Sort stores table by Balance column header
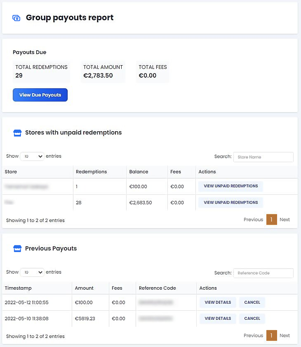The image size is (301, 347). [x=139, y=172]
